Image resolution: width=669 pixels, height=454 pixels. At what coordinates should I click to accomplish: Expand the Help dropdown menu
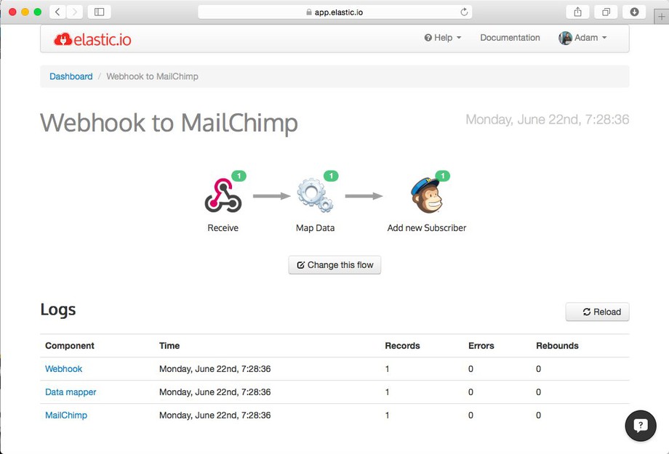(443, 38)
